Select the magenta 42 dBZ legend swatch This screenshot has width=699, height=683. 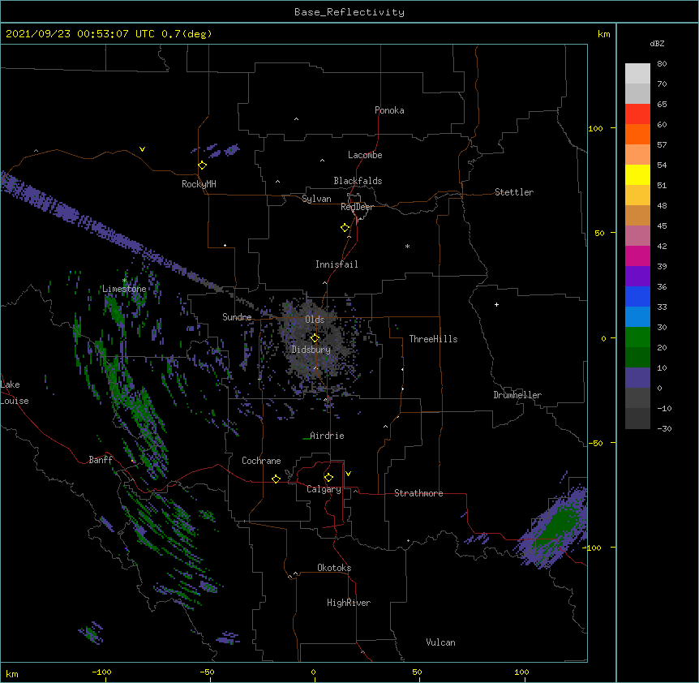pos(637,256)
